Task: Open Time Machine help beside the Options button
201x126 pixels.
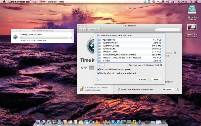Action: [177, 89]
